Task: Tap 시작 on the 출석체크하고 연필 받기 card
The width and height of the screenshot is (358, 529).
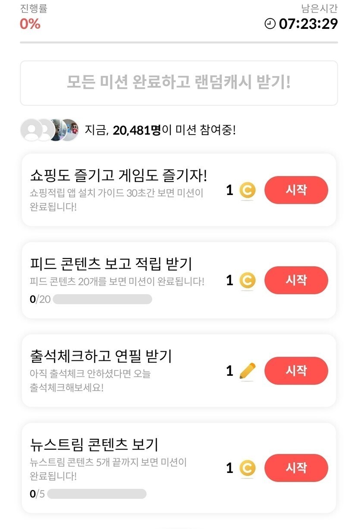Action: (x=296, y=371)
